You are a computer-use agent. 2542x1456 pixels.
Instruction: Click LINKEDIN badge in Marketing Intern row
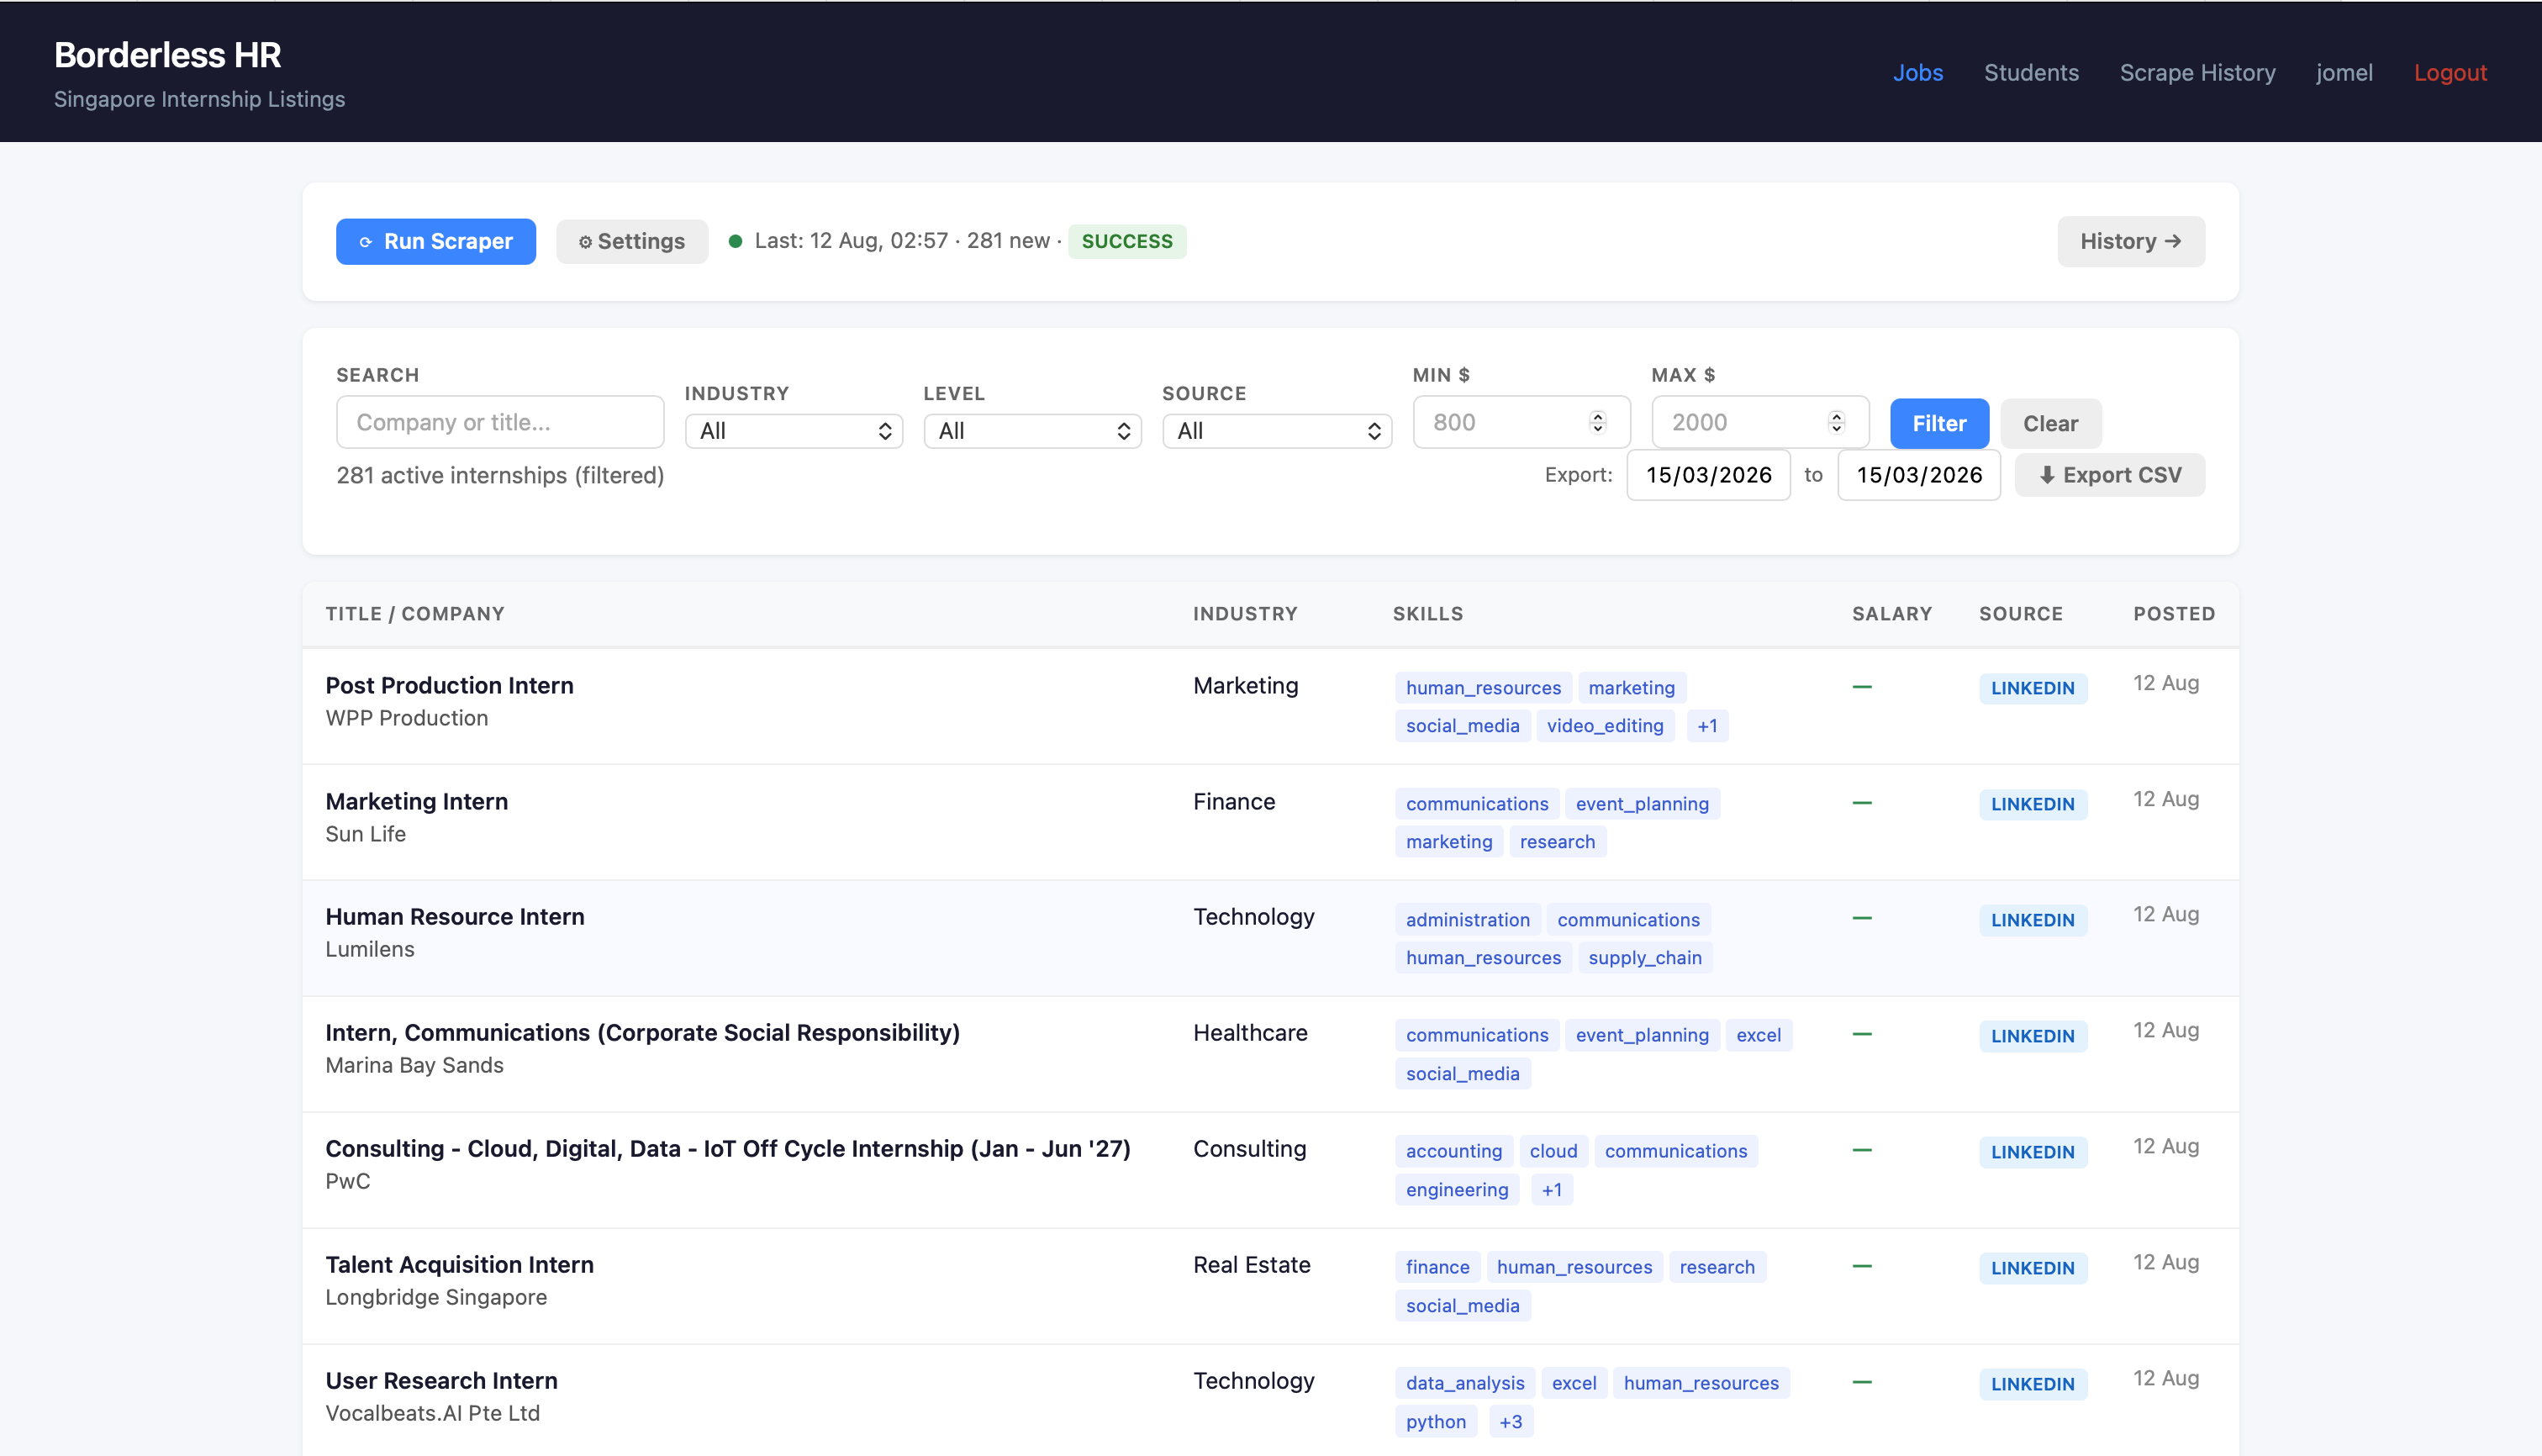point(2032,804)
